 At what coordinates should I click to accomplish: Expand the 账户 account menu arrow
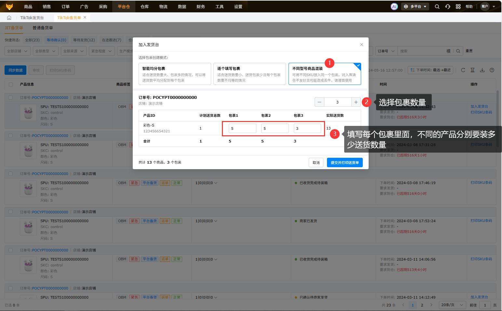(494, 7)
